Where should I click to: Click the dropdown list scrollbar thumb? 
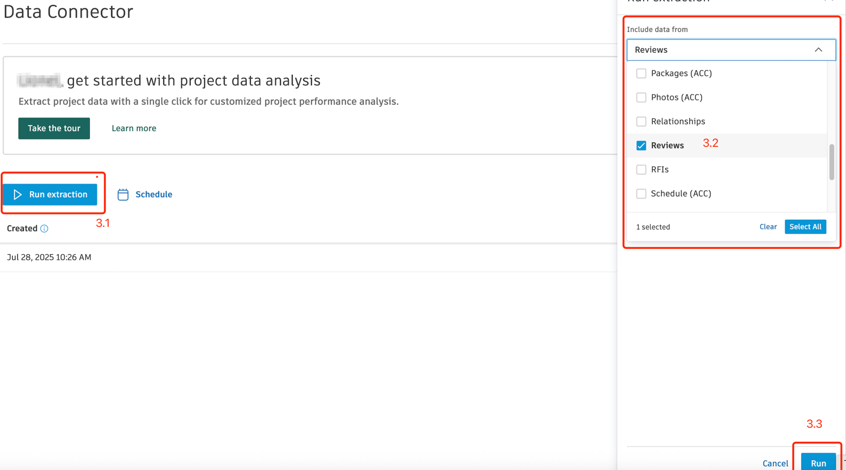click(x=832, y=162)
